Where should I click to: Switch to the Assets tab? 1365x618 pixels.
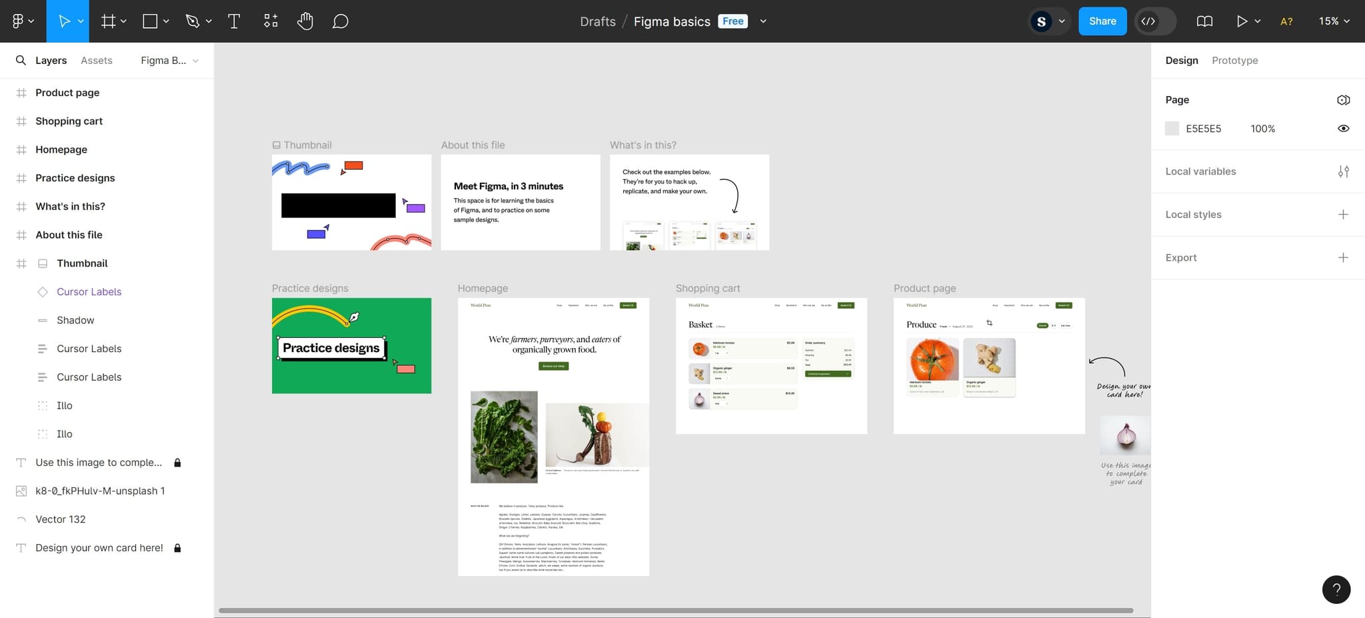(x=97, y=61)
